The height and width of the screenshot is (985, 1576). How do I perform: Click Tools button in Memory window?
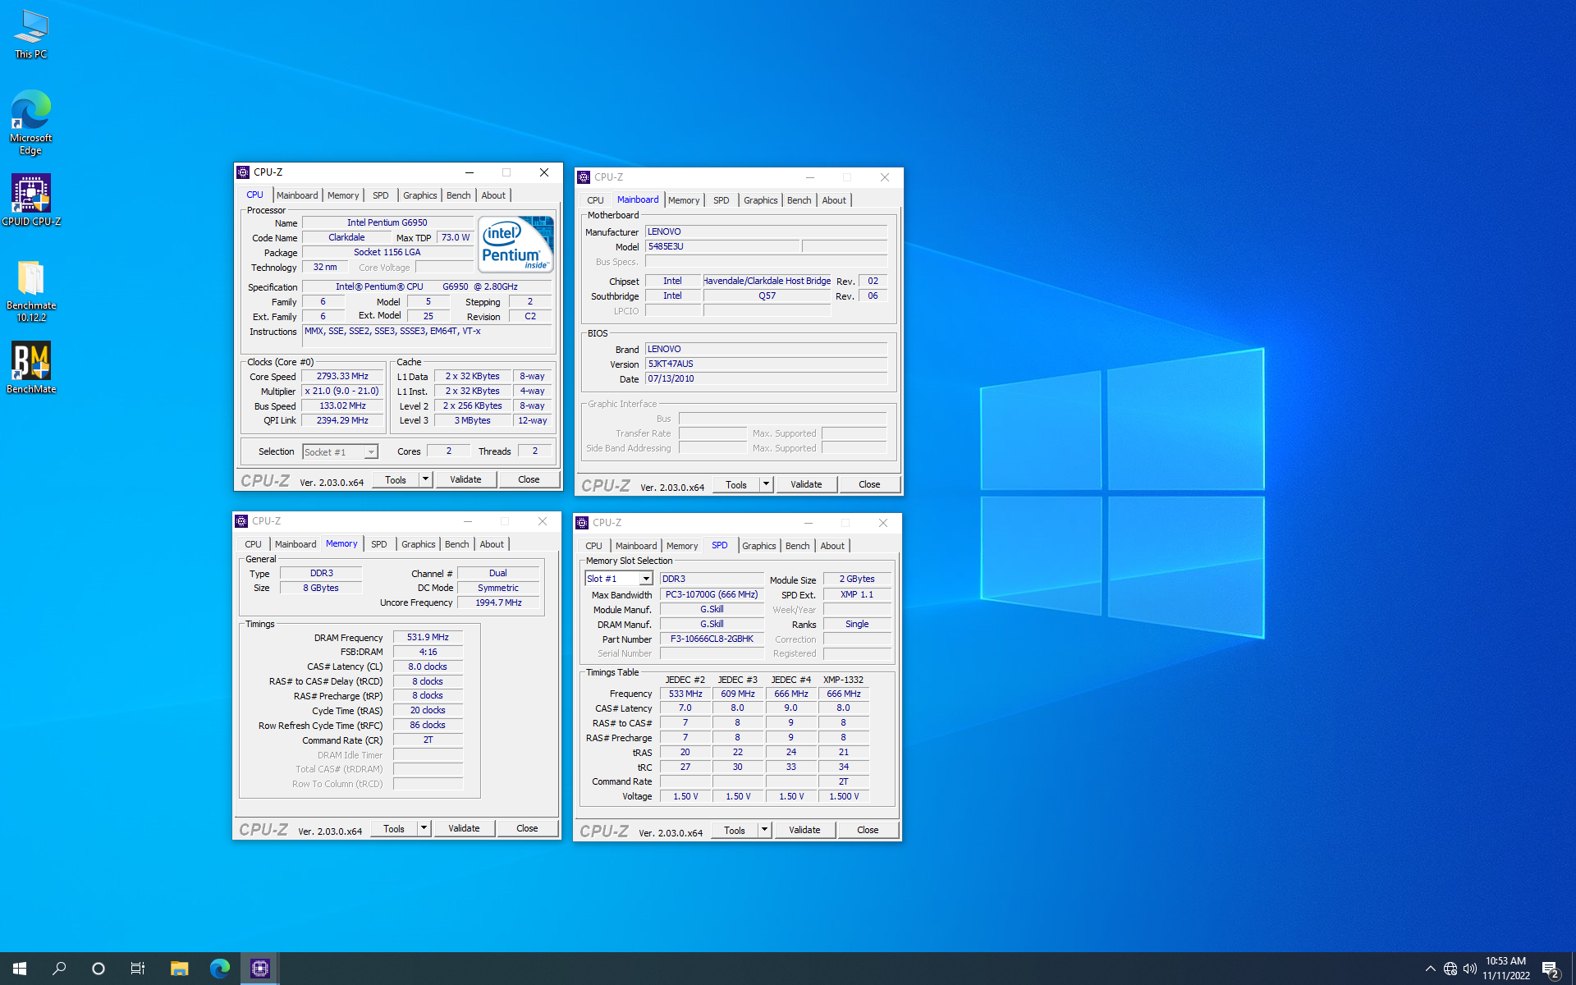394,828
